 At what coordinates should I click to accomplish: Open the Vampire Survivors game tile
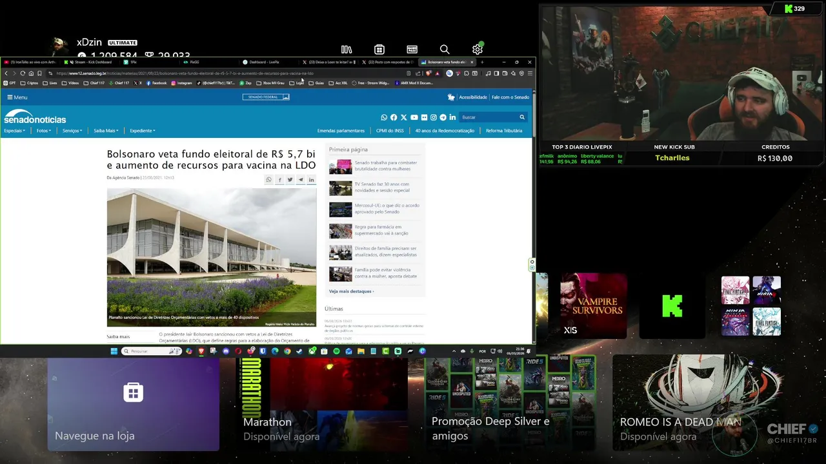coord(594,306)
